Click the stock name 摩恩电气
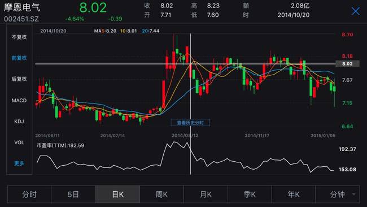The image size is (367, 207). [x=22, y=7]
